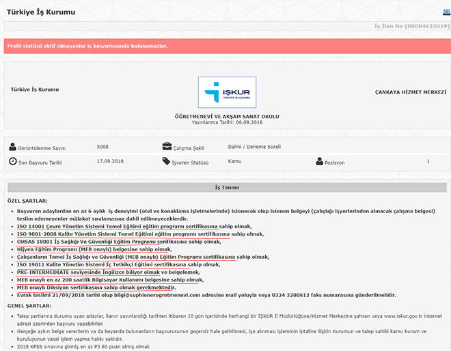This screenshot has height=351, width=451.
Task: Click the 2018 KPSS P3 60 puan line
Action: 83,347
